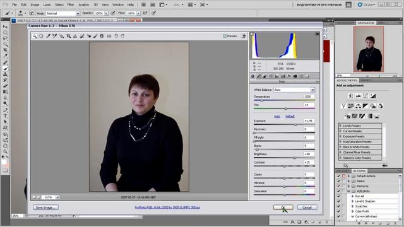This screenshot has width=404, height=227.
Task: Expand the Default Actions folder
Action: tap(348, 176)
